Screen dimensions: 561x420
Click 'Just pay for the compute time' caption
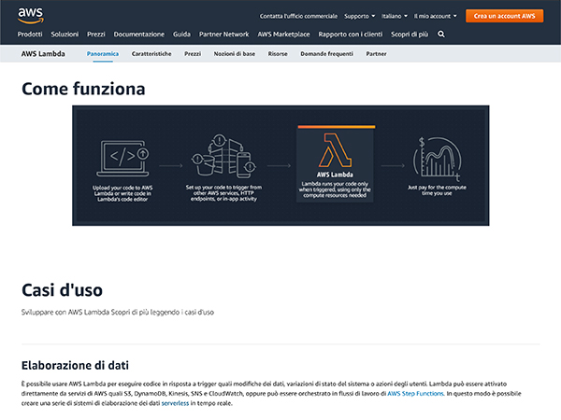coord(437,190)
